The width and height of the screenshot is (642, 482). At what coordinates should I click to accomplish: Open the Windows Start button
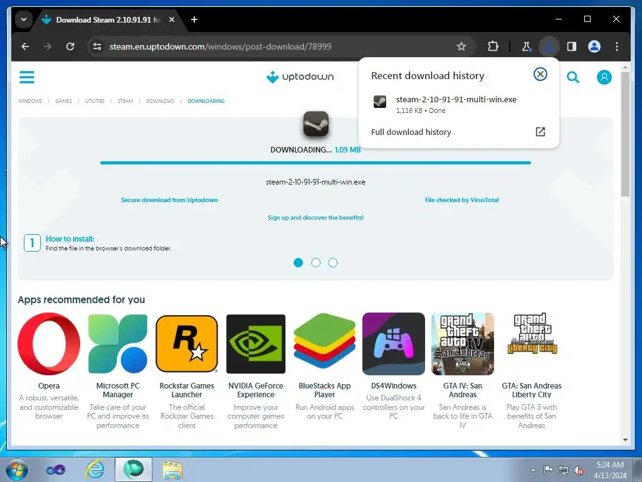coord(17,469)
